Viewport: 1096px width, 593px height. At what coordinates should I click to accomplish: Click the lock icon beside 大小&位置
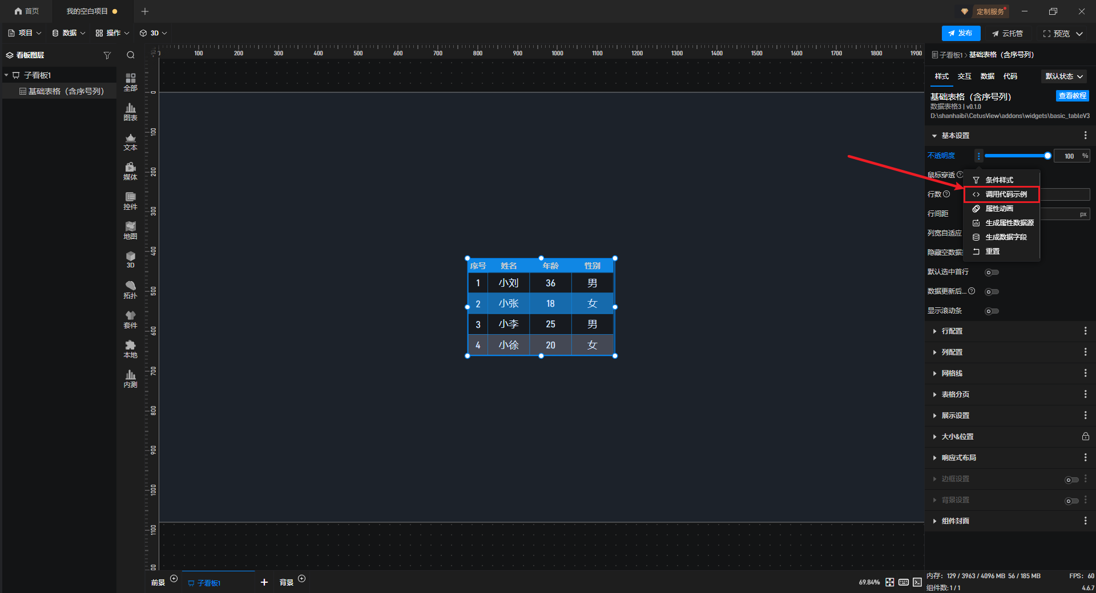click(1085, 437)
